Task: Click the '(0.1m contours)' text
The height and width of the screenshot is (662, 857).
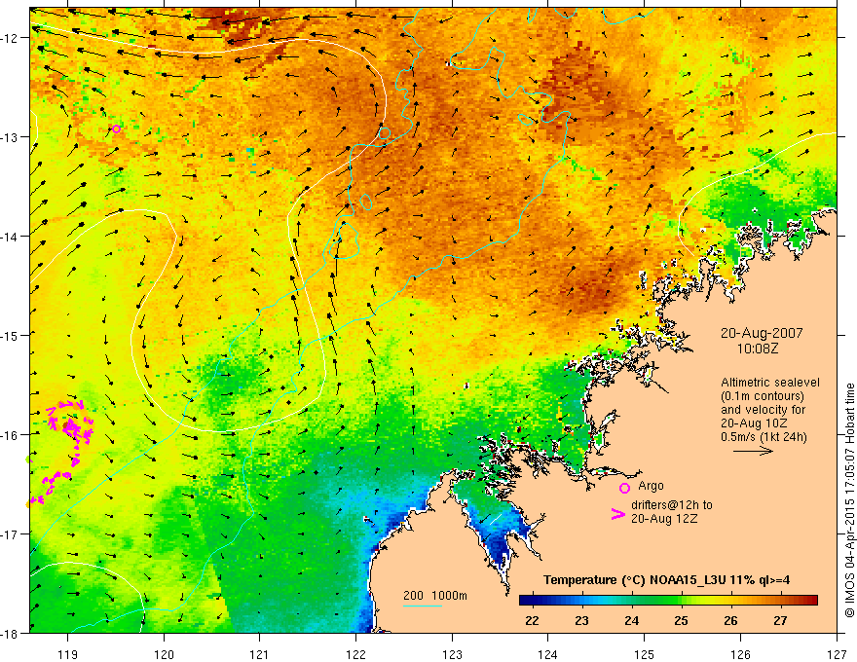Action: pos(763,396)
